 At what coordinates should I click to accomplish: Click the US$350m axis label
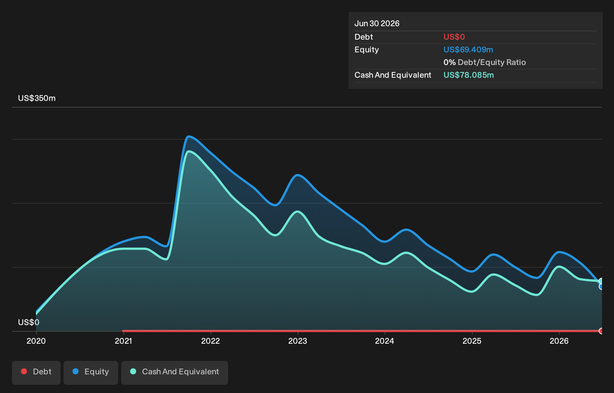[x=37, y=98]
